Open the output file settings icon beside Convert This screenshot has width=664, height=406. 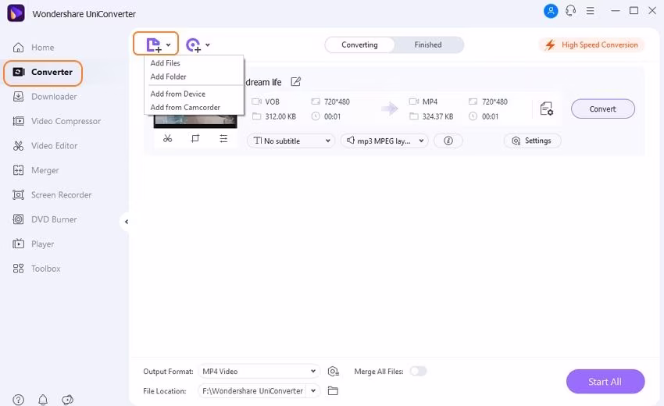pos(547,109)
